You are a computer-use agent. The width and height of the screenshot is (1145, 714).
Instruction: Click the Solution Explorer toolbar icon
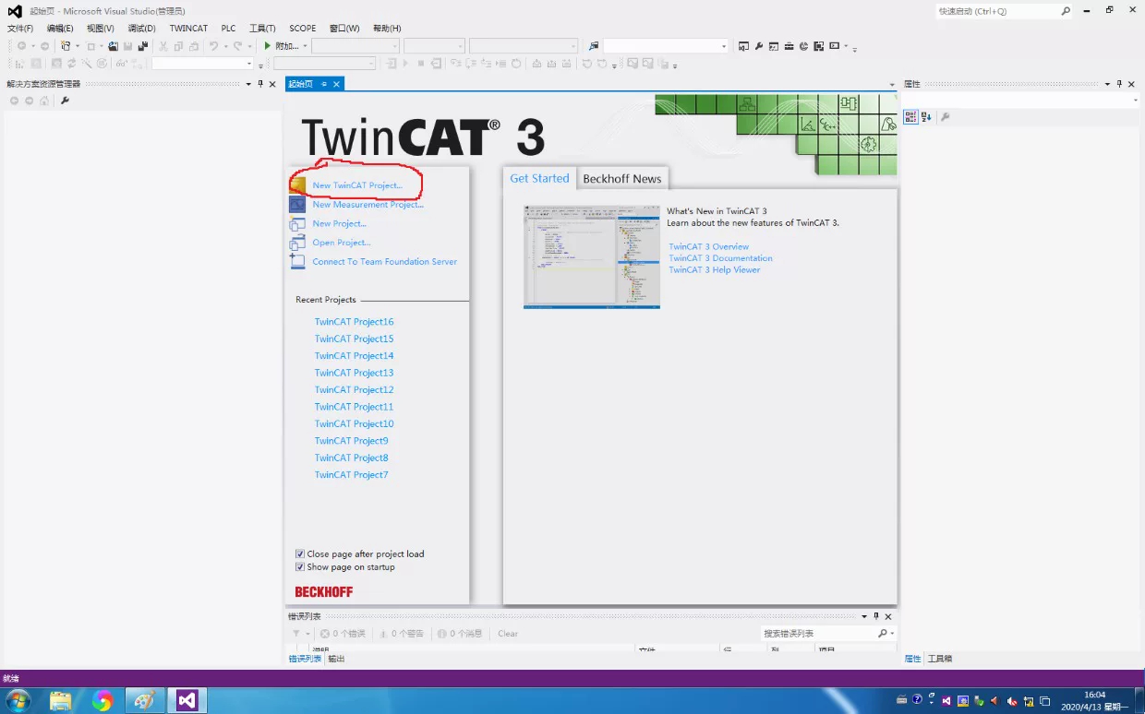click(x=743, y=46)
